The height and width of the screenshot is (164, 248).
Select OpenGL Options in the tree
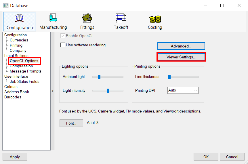point(24,61)
